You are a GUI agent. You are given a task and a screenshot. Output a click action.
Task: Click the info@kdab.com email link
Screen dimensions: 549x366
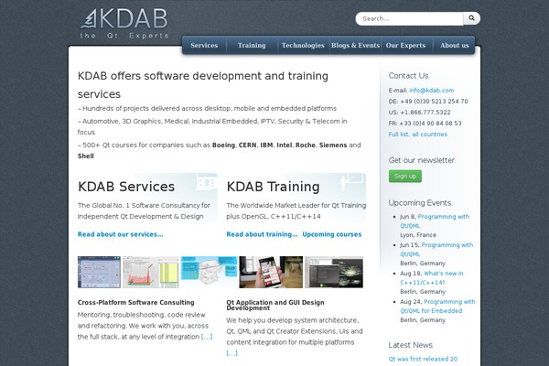(x=431, y=91)
